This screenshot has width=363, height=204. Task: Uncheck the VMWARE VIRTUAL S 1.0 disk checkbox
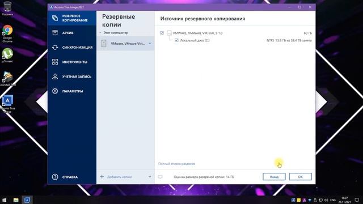coord(162,33)
